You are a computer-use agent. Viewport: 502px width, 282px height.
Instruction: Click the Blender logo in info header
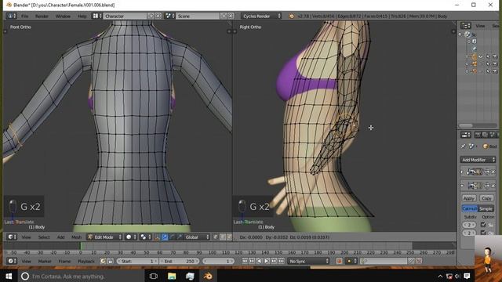point(291,16)
